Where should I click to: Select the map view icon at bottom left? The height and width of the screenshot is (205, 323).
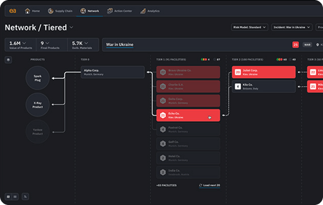8,196
